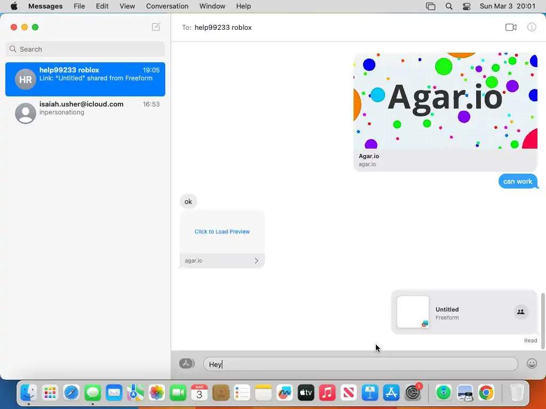Open App Store from the Dock
This screenshot has height=409, width=546.
(x=391, y=392)
